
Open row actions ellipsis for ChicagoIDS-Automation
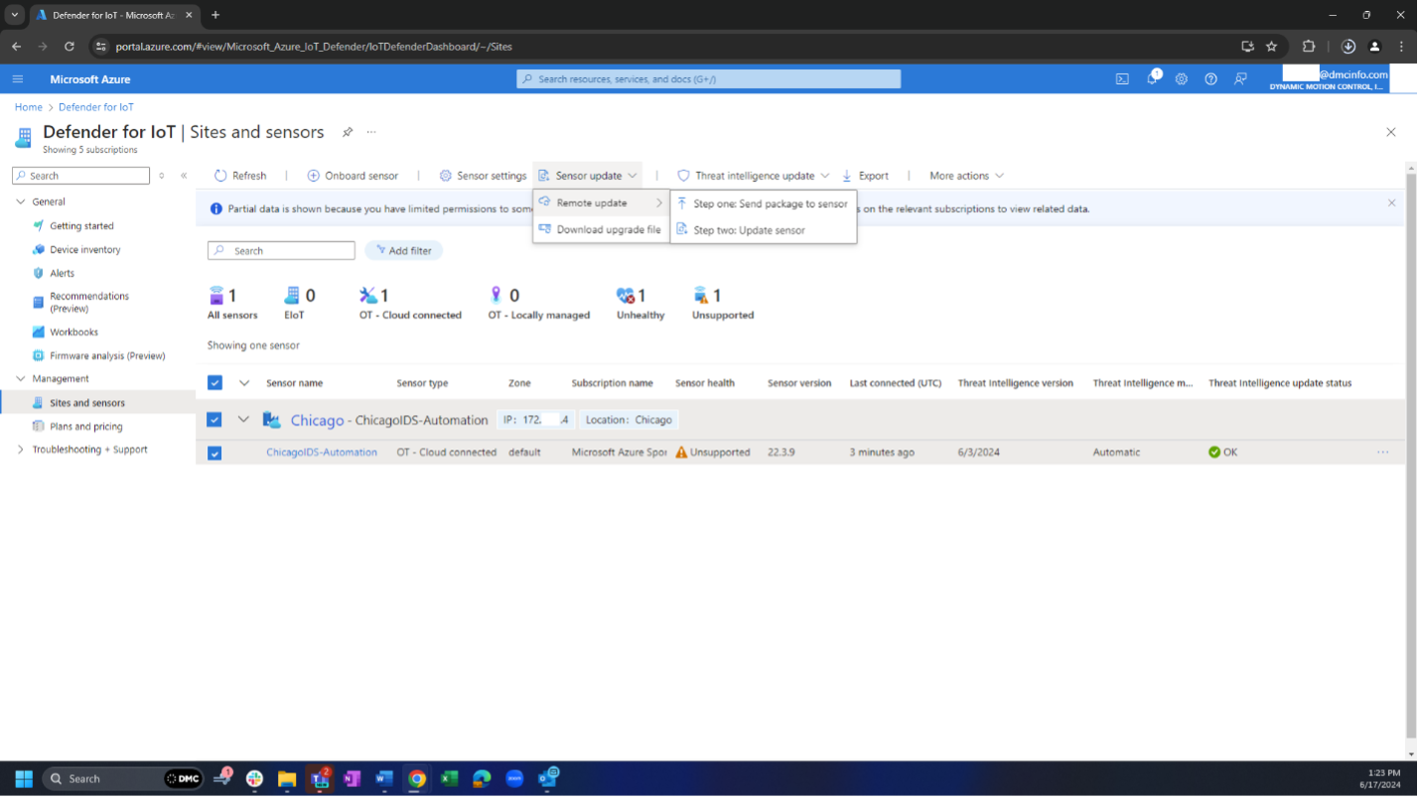[1383, 453]
